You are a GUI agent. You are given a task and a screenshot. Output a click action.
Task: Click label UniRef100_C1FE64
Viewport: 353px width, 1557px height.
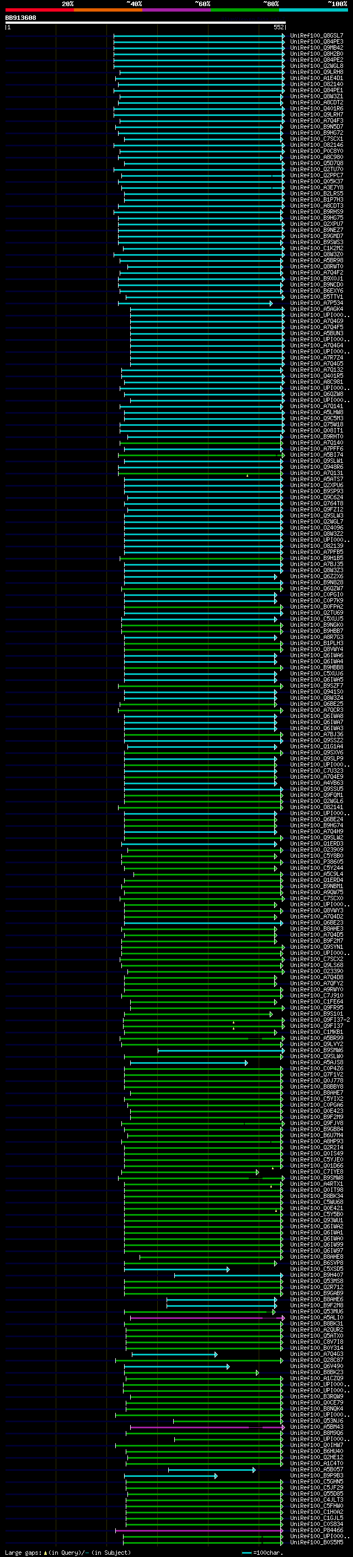click(317, 1001)
